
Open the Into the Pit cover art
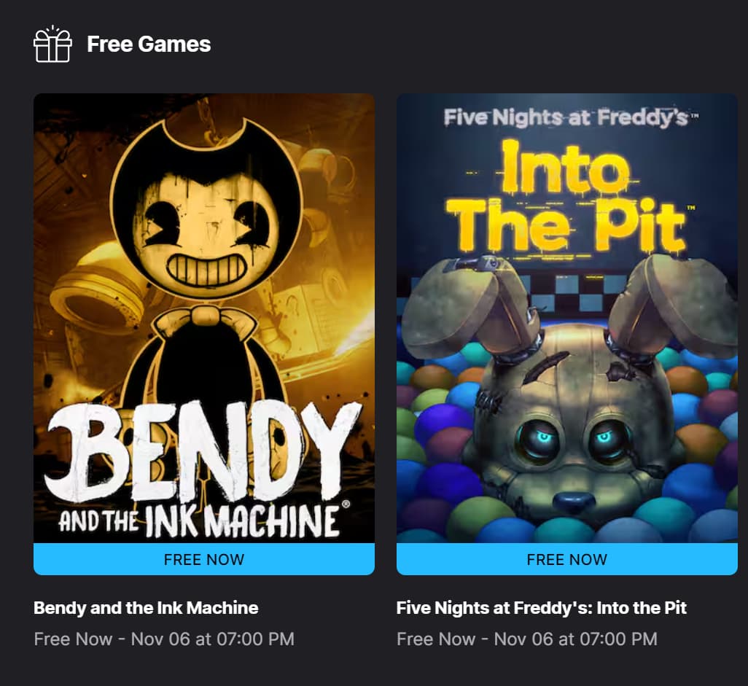click(566, 318)
